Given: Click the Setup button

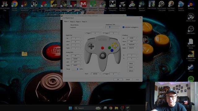Looking at the screenshot, I should click(131, 64).
